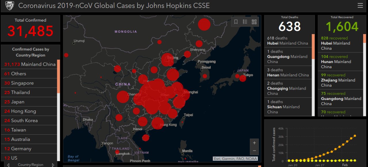Click the case circle near Bangkok
The height and width of the screenshot is (167, 368).
click(117, 152)
